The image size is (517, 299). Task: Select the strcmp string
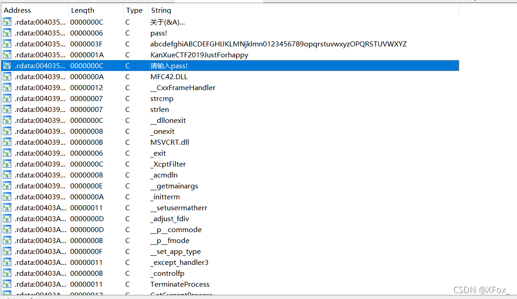162,98
